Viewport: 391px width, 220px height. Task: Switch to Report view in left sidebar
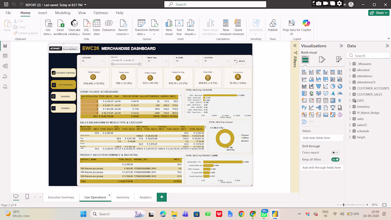tap(5, 46)
